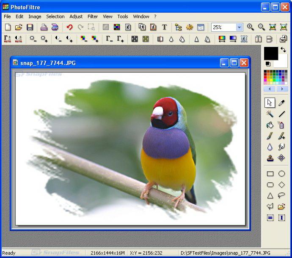Choose the triangle selection shape
This screenshot has width=292, height=258.
point(270,196)
